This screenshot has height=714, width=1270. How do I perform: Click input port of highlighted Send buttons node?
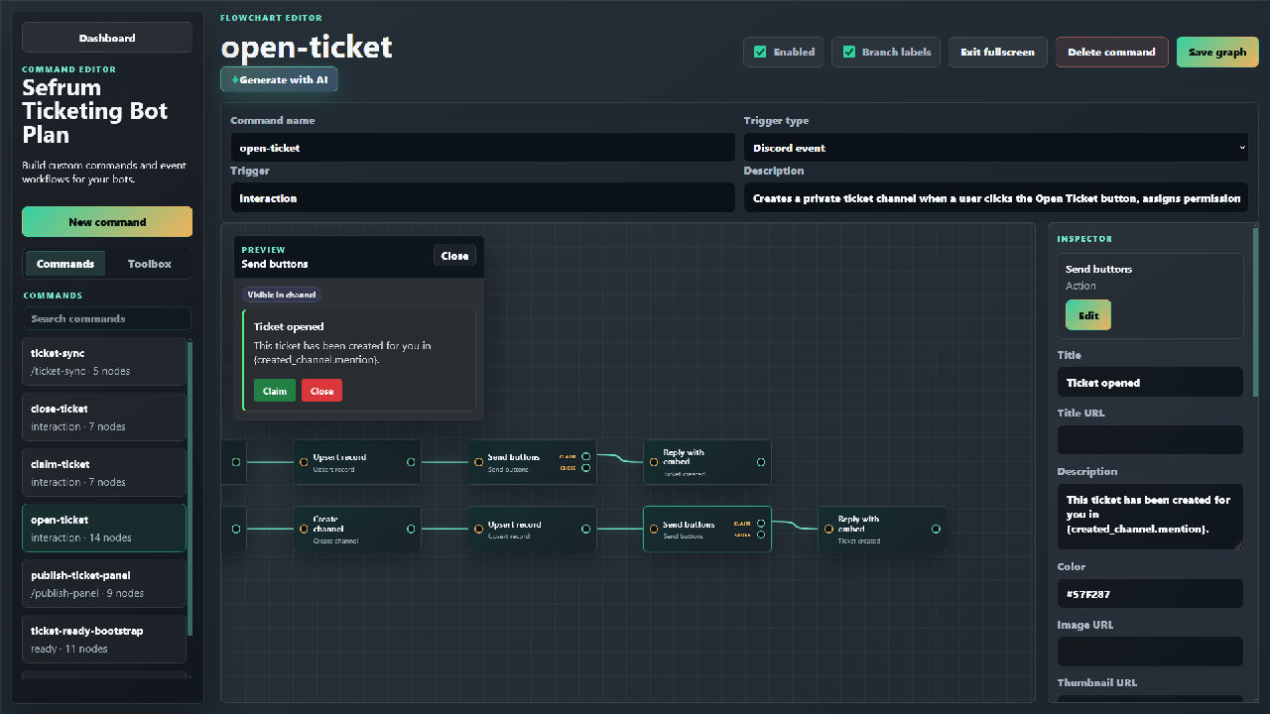653,529
